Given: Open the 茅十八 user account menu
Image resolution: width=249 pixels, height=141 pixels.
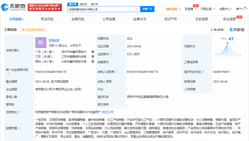Looking at the screenshot, I should (242, 9).
